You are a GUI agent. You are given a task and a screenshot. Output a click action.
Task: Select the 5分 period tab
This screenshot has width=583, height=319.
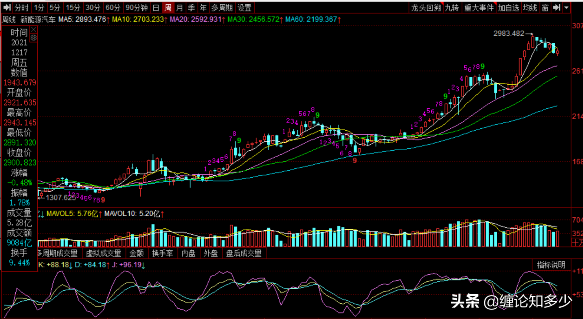(x=55, y=7)
